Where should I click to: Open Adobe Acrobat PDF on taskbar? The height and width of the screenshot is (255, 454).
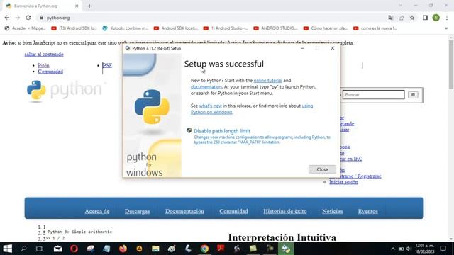point(221,249)
